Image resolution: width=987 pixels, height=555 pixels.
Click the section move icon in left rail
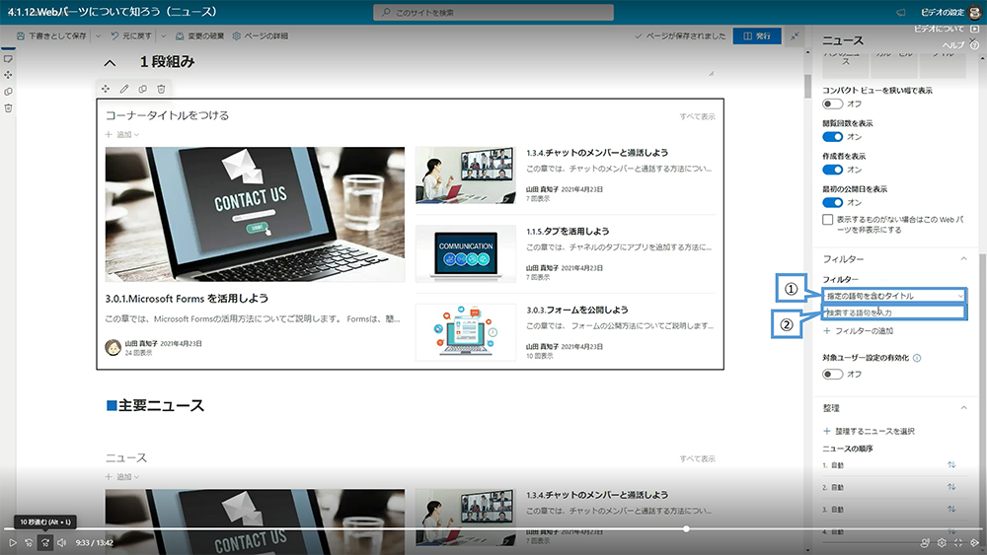coord(8,75)
